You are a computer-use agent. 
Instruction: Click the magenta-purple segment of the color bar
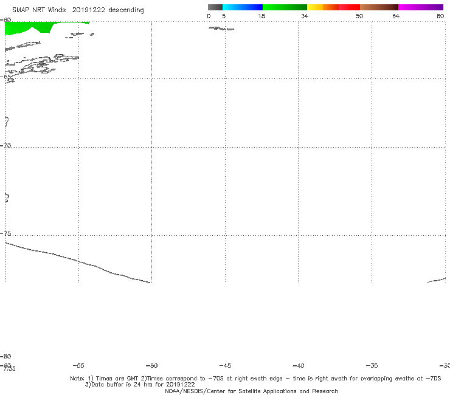click(421, 7)
